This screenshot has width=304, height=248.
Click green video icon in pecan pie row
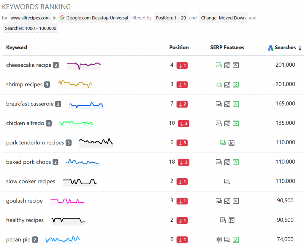tap(235, 239)
